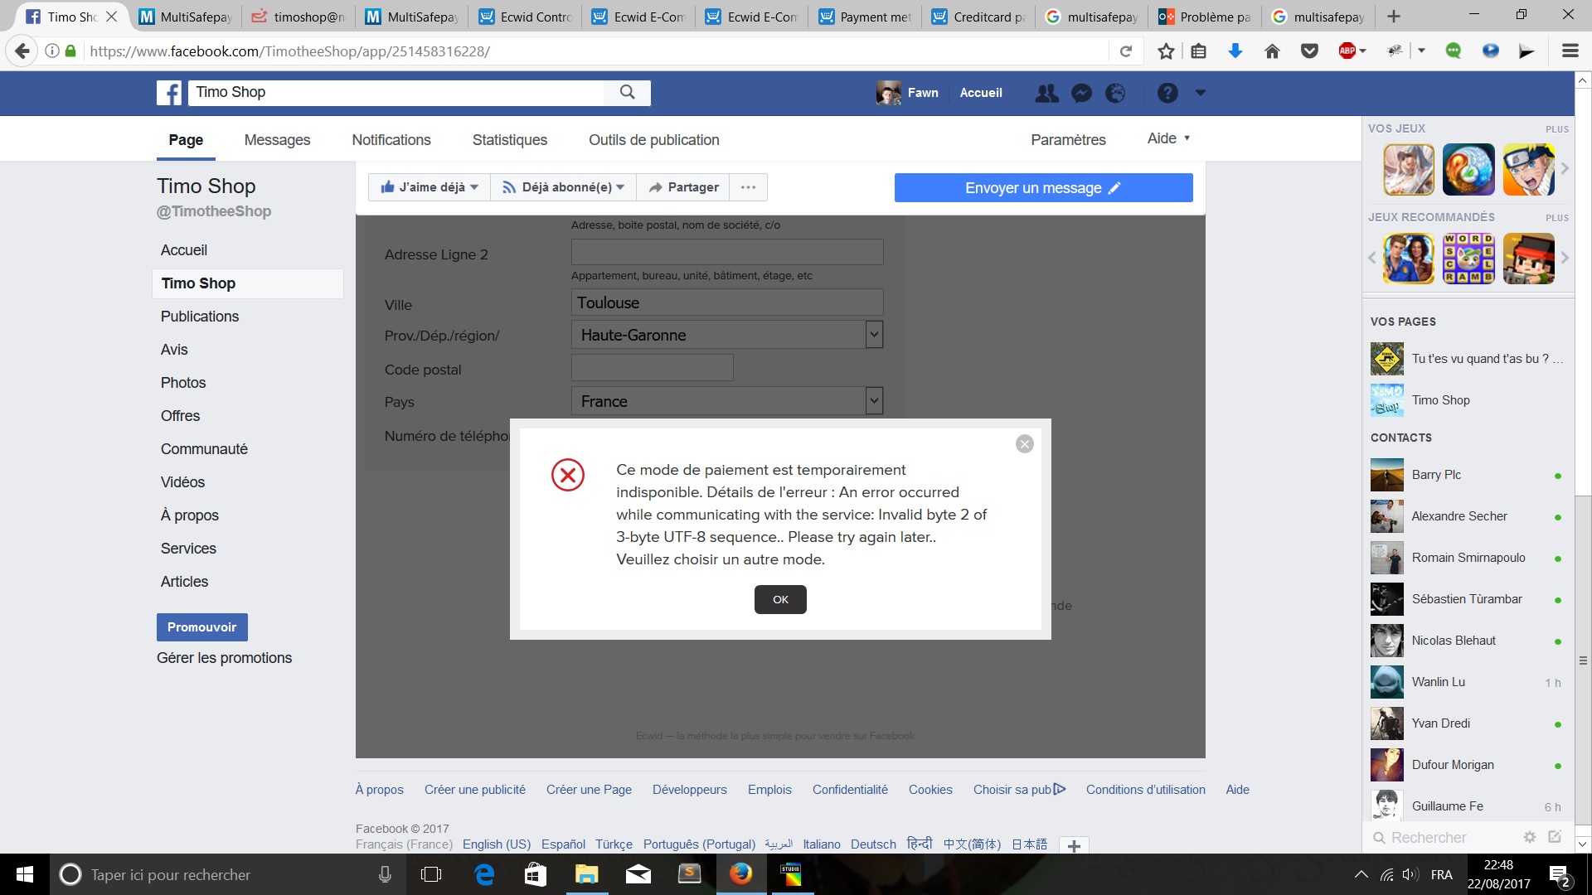Open the downloads arrow icon
Viewport: 1592px width, 895px height.
(x=1235, y=51)
